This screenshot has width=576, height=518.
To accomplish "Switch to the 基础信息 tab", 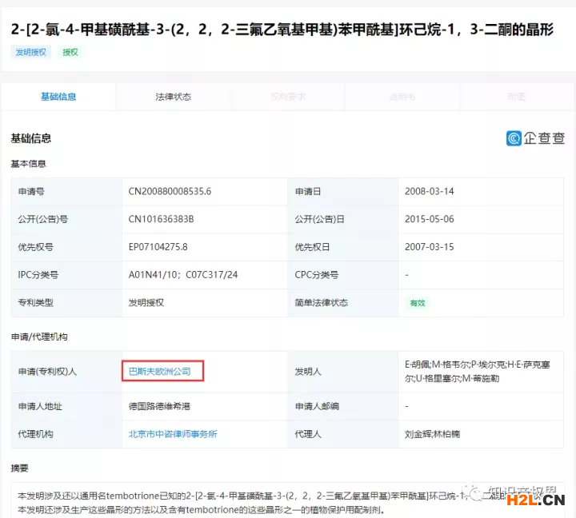I will 58,97.
